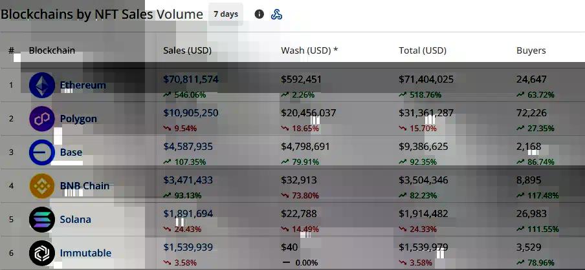Click Solana total value $1,914,482
This screenshot has width=585, height=270.
[x=423, y=213]
